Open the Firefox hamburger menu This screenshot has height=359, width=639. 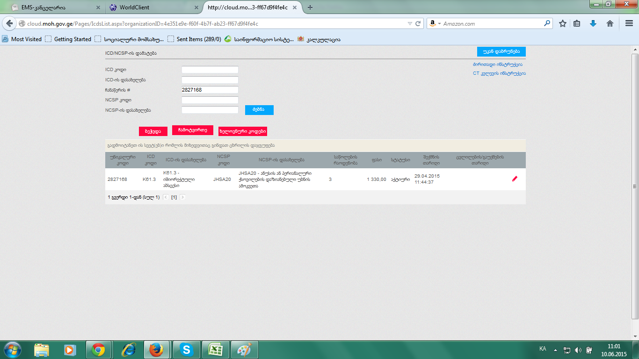point(629,23)
